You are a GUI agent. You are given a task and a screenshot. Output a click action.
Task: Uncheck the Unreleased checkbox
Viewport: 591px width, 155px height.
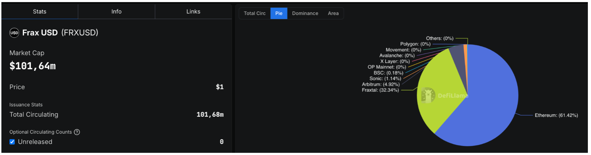click(x=12, y=142)
